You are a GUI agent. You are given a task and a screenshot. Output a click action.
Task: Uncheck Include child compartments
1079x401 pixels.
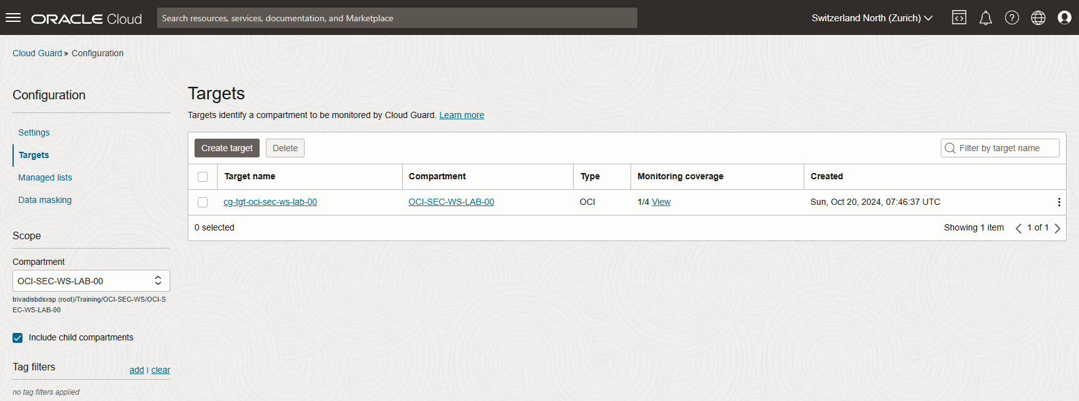point(18,338)
